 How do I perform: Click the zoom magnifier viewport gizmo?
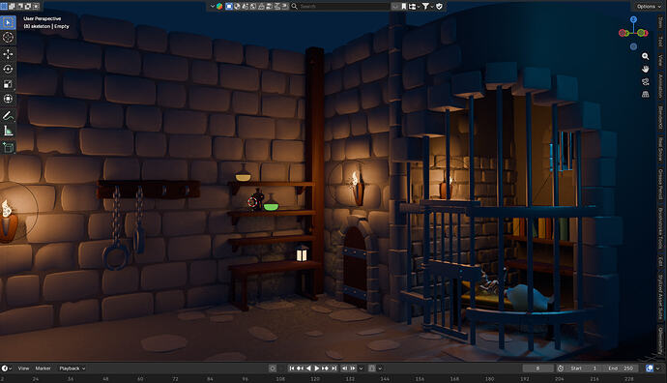(x=646, y=56)
